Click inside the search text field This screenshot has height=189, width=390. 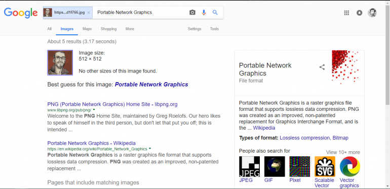[x=140, y=13]
